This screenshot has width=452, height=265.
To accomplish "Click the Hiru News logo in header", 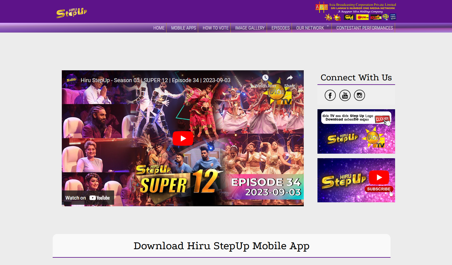I will pyautogui.click(x=393, y=17).
